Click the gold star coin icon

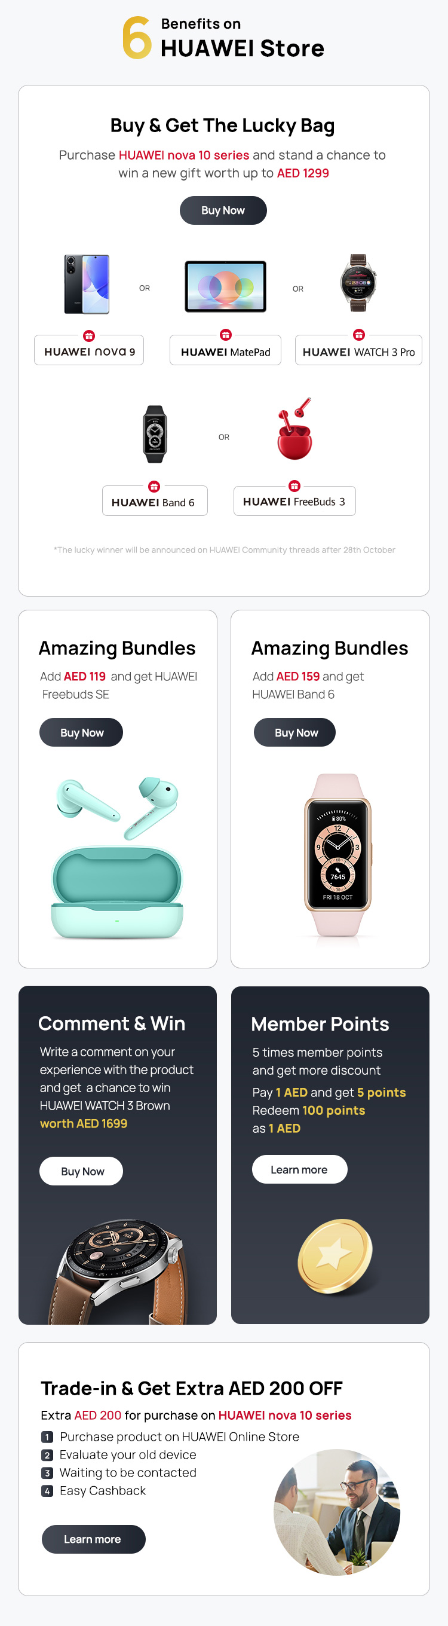335,1255
